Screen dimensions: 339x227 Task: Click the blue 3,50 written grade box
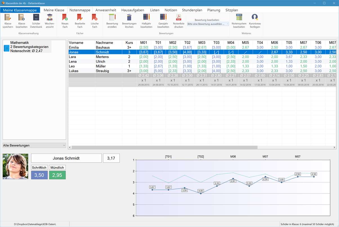[x=39, y=175]
